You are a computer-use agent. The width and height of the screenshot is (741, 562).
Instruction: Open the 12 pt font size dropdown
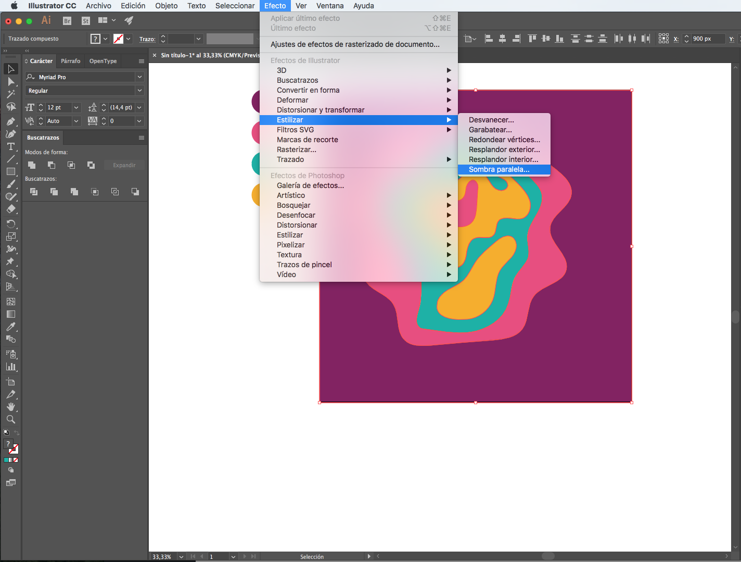[76, 107]
